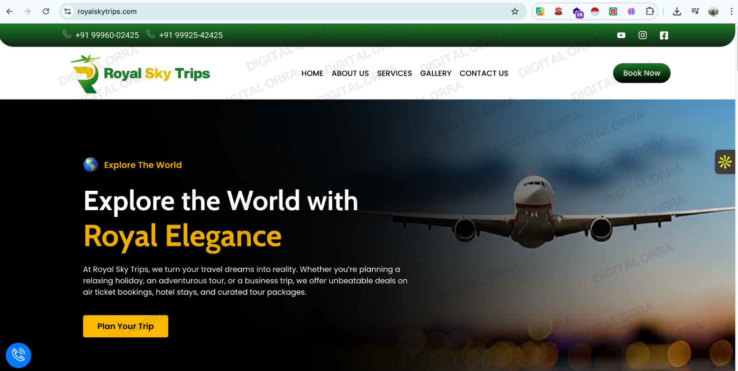The image size is (738, 371).
Task: Click the Plan Your Trip button
Action: (x=125, y=326)
